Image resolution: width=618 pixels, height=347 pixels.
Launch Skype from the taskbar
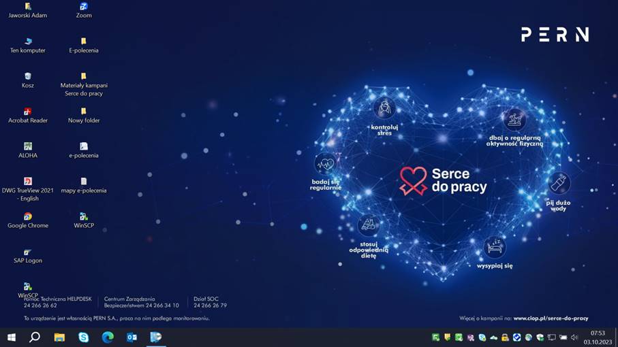click(83, 337)
